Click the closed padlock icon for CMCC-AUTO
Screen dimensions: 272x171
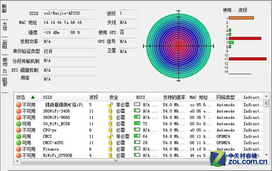110,142
